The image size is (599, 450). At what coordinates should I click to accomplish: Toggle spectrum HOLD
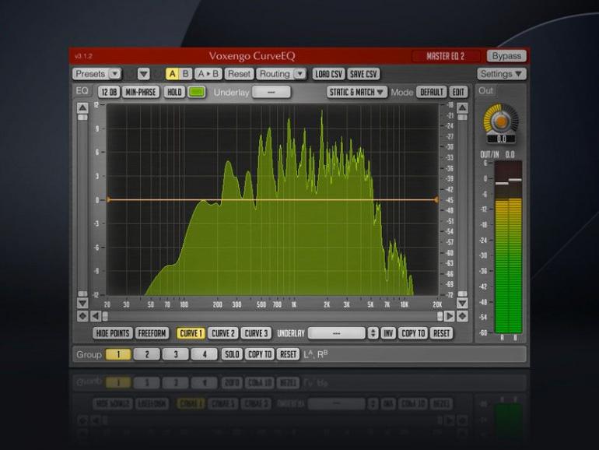pyautogui.click(x=174, y=92)
